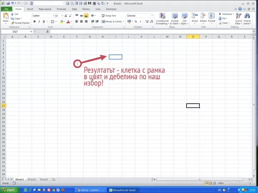Click the Format Painter tool

coord(21,23)
